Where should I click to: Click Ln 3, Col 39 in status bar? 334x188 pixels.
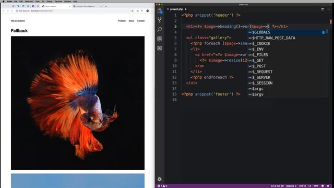(x=277, y=186)
